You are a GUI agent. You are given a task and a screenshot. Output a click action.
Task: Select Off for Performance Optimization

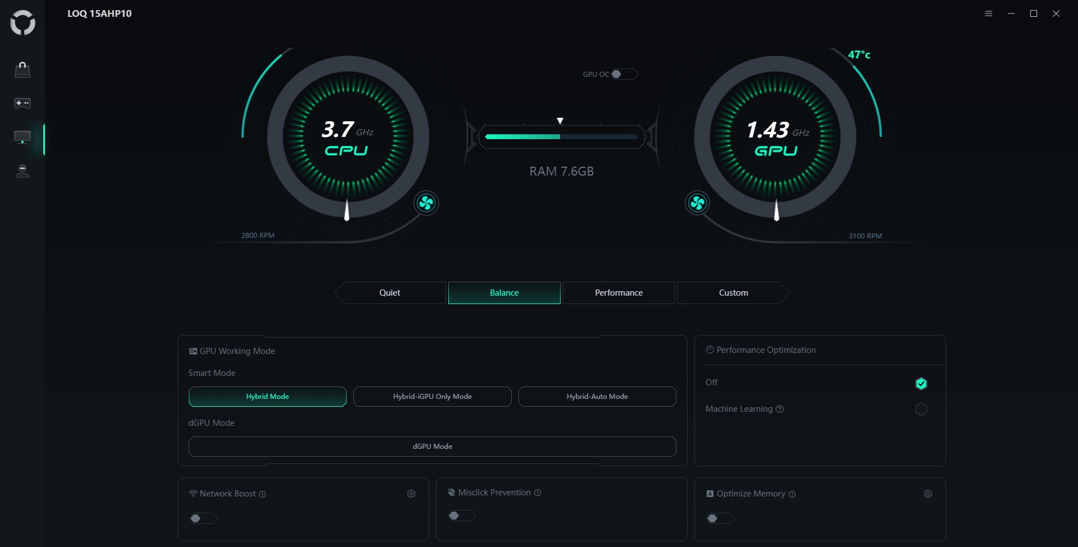921,384
